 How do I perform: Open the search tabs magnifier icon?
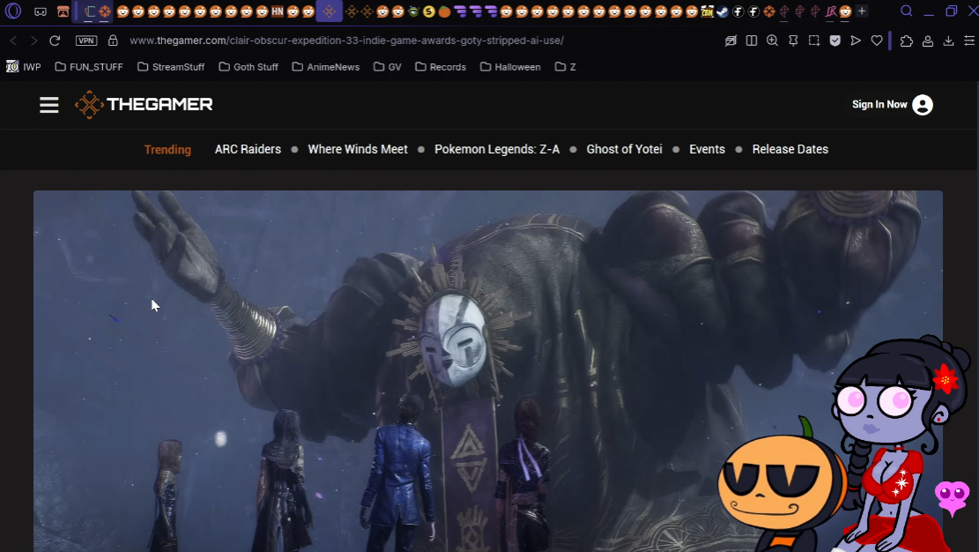907,11
